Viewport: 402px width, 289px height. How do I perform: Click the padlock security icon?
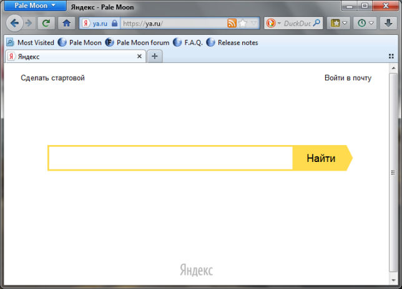pos(114,24)
